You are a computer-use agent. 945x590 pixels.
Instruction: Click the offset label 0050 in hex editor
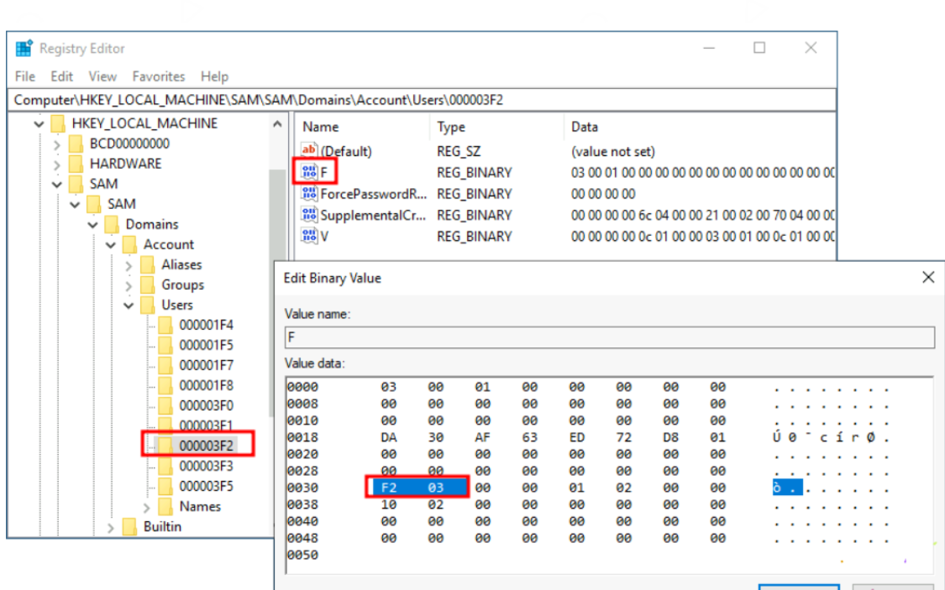302,555
